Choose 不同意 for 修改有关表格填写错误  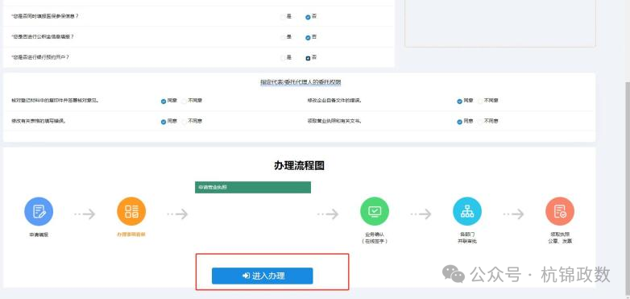(184, 122)
